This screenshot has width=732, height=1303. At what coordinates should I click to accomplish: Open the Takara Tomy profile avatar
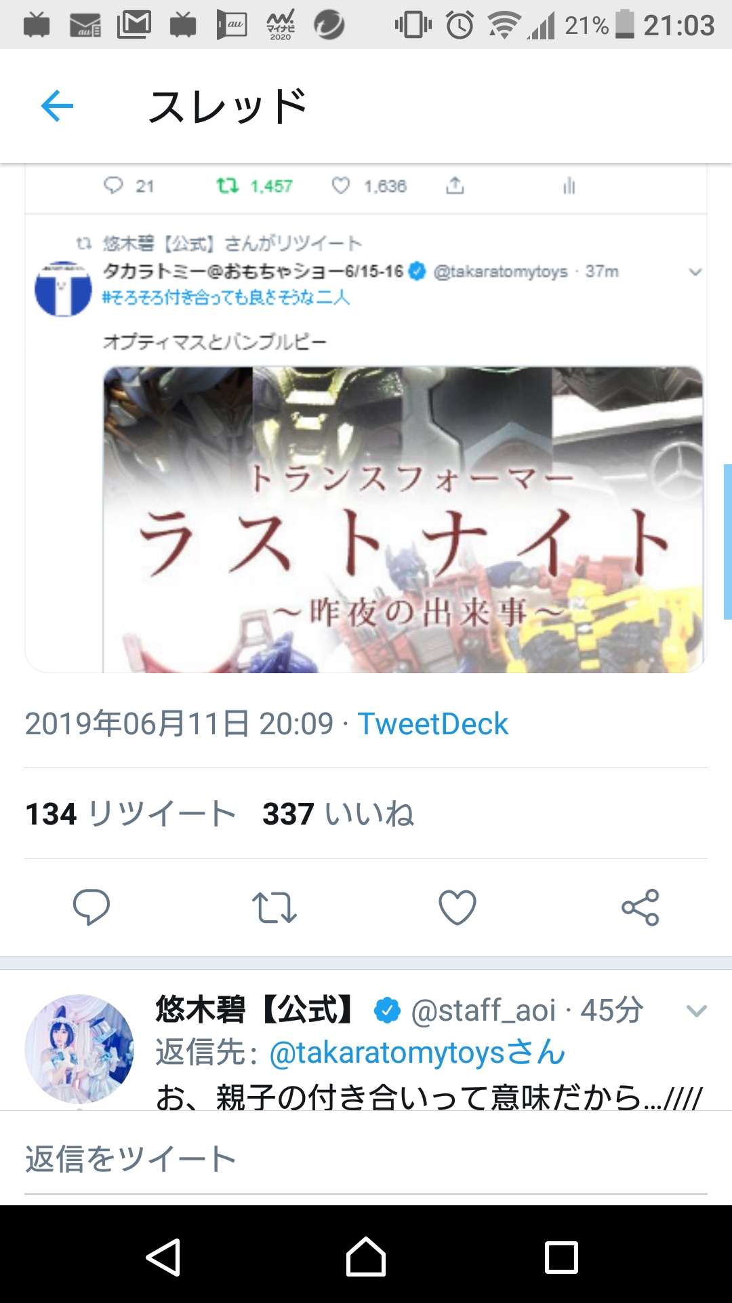[x=63, y=288]
